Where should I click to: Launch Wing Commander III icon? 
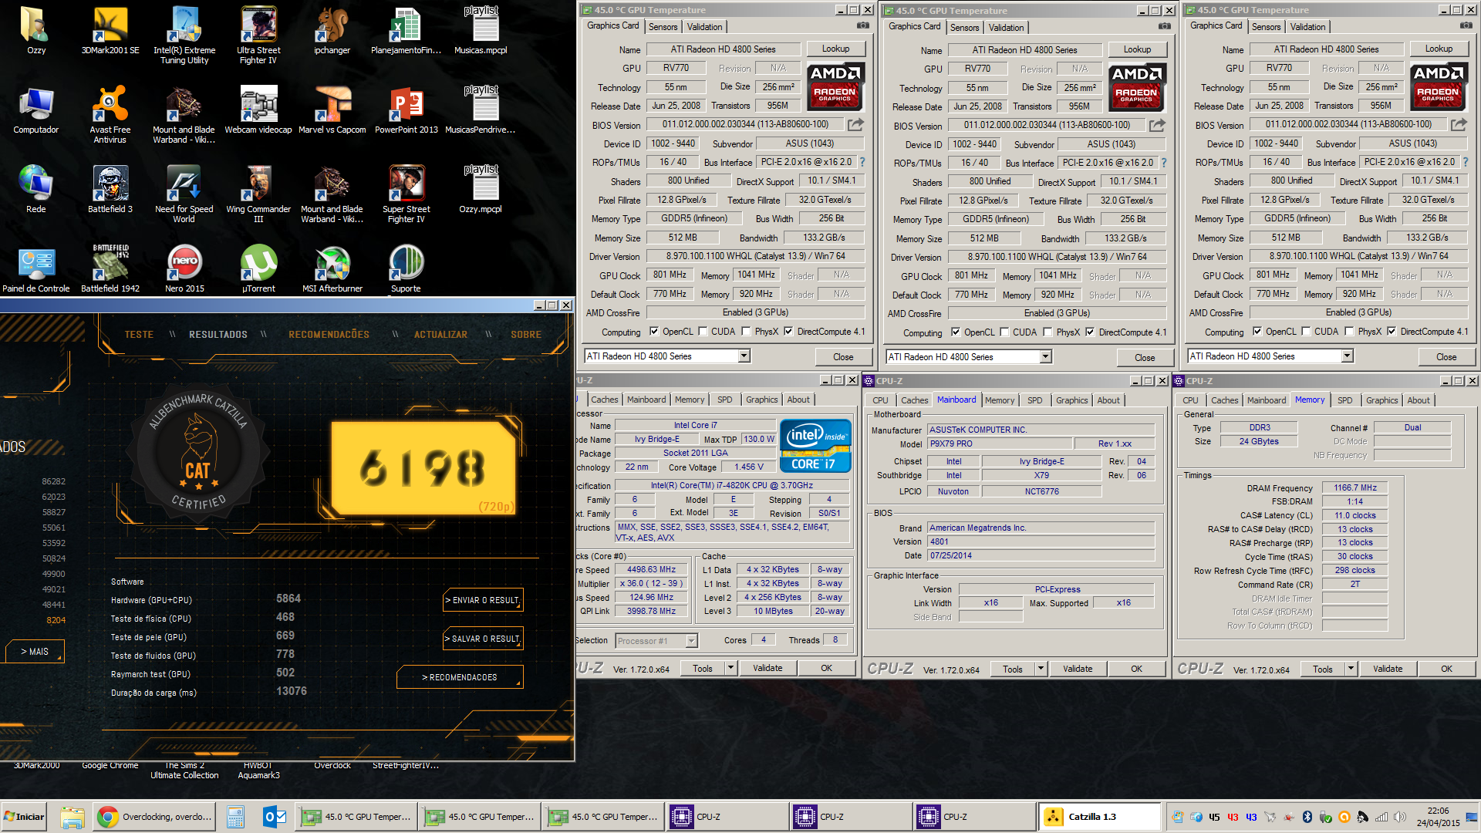click(x=258, y=194)
